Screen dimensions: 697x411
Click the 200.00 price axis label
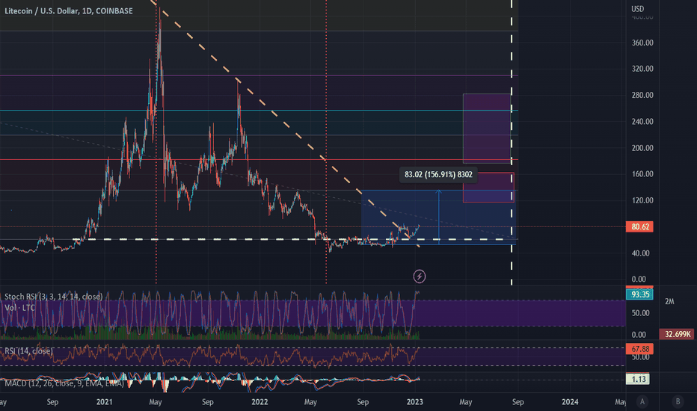642,148
